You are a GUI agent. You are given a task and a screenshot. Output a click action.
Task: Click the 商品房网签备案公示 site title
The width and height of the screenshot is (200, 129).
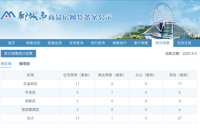pos(80,17)
